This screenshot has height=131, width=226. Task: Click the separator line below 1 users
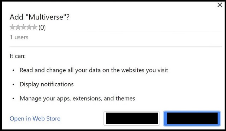[116, 46]
